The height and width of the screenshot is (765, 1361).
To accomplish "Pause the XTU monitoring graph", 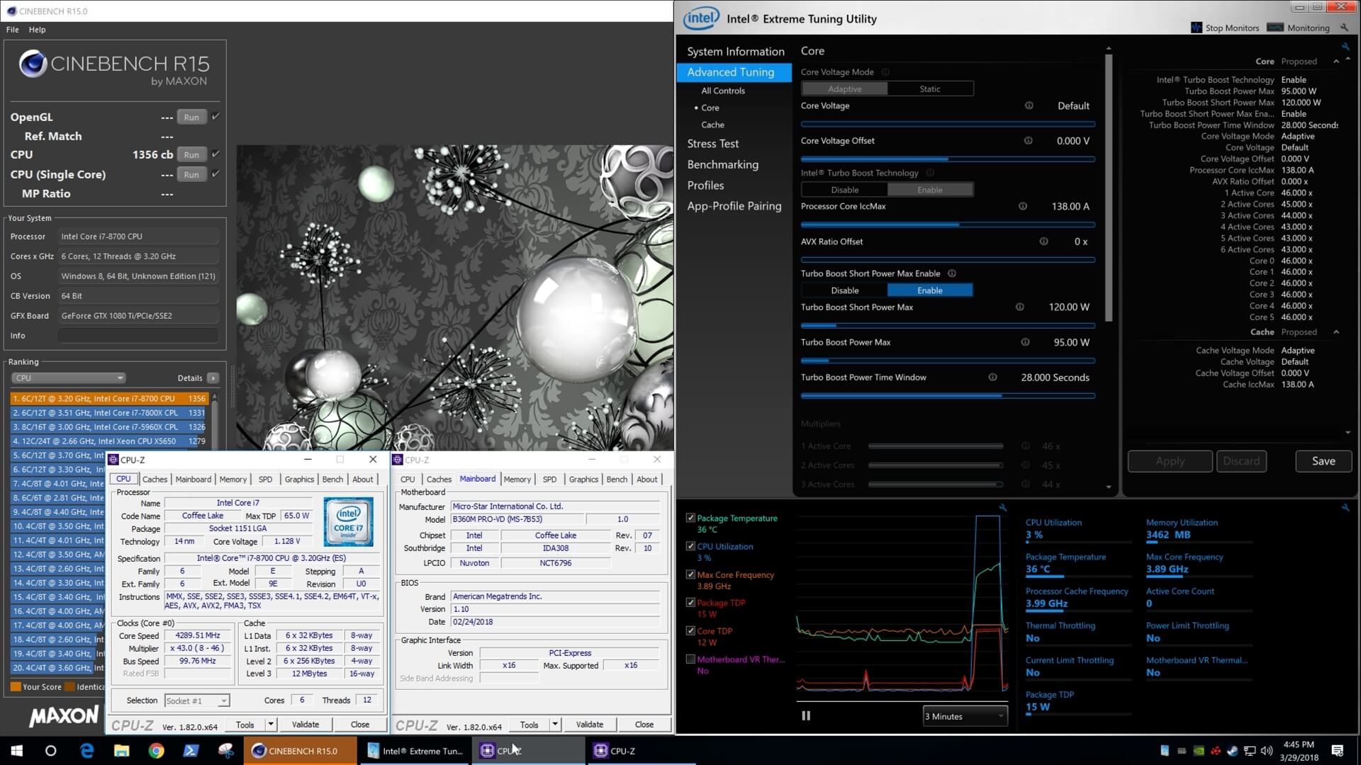I will 806,715.
